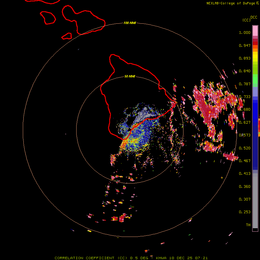The width and height of the screenshot is (260, 260).
Task: Click the 0.627 legend value
Action: tap(245, 122)
